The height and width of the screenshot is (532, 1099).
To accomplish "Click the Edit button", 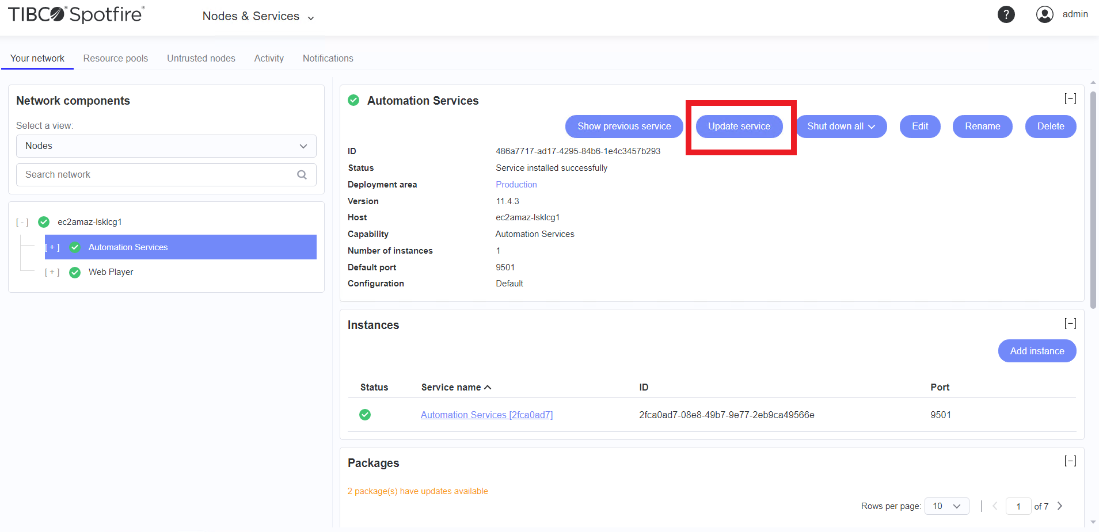I will pyautogui.click(x=920, y=127).
